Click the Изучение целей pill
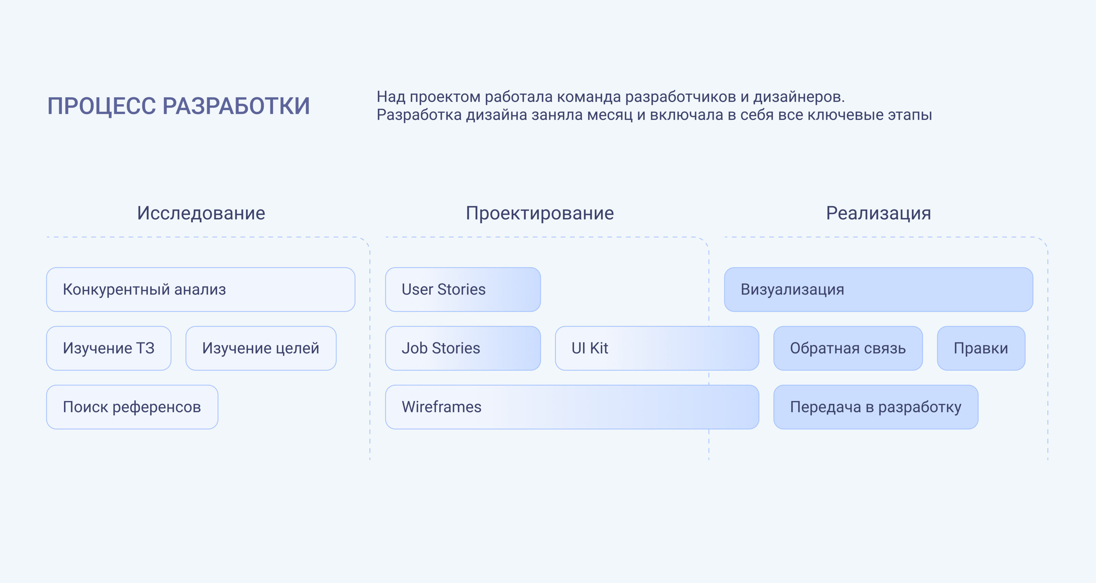This screenshot has height=583, width=1096. point(261,348)
